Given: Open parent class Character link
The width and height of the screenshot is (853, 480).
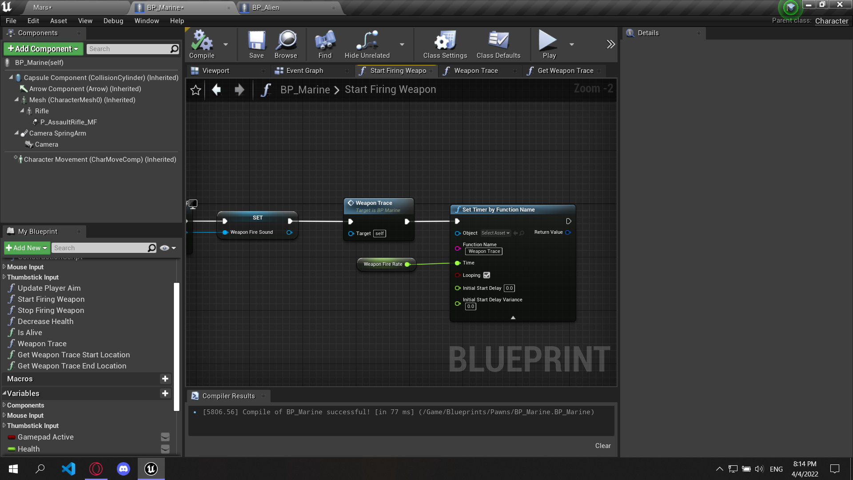Looking at the screenshot, I should tap(832, 21).
